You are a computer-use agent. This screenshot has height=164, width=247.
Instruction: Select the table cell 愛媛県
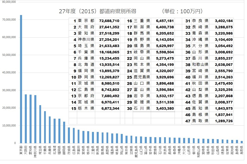pyautogui.click(x=142, y=102)
